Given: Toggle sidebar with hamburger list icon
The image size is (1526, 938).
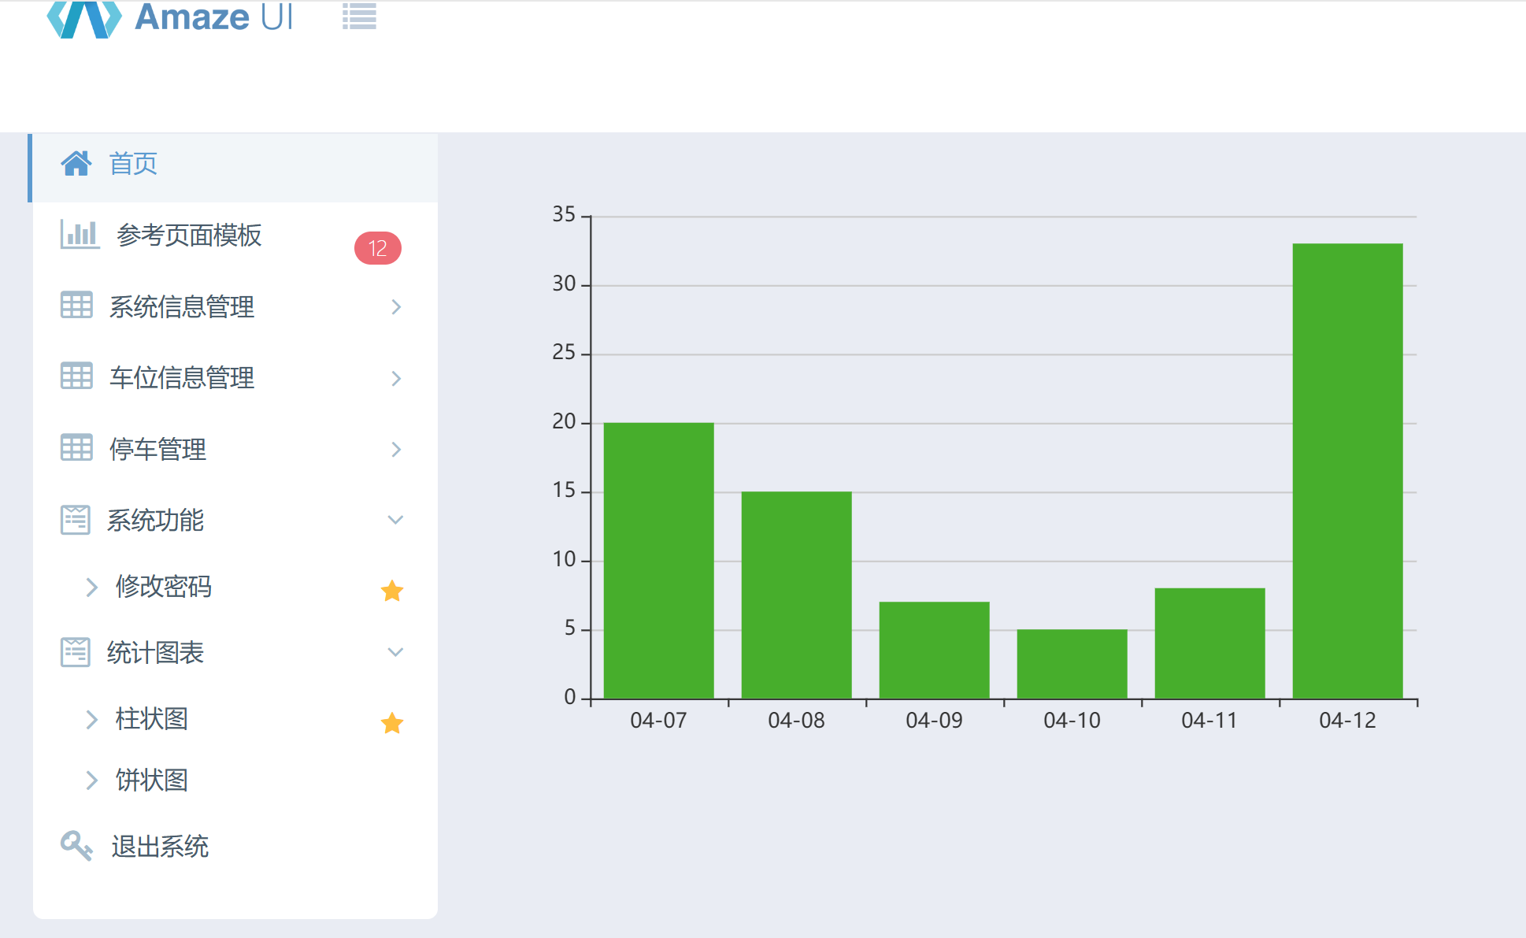Looking at the screenshot, I should 359,16.
